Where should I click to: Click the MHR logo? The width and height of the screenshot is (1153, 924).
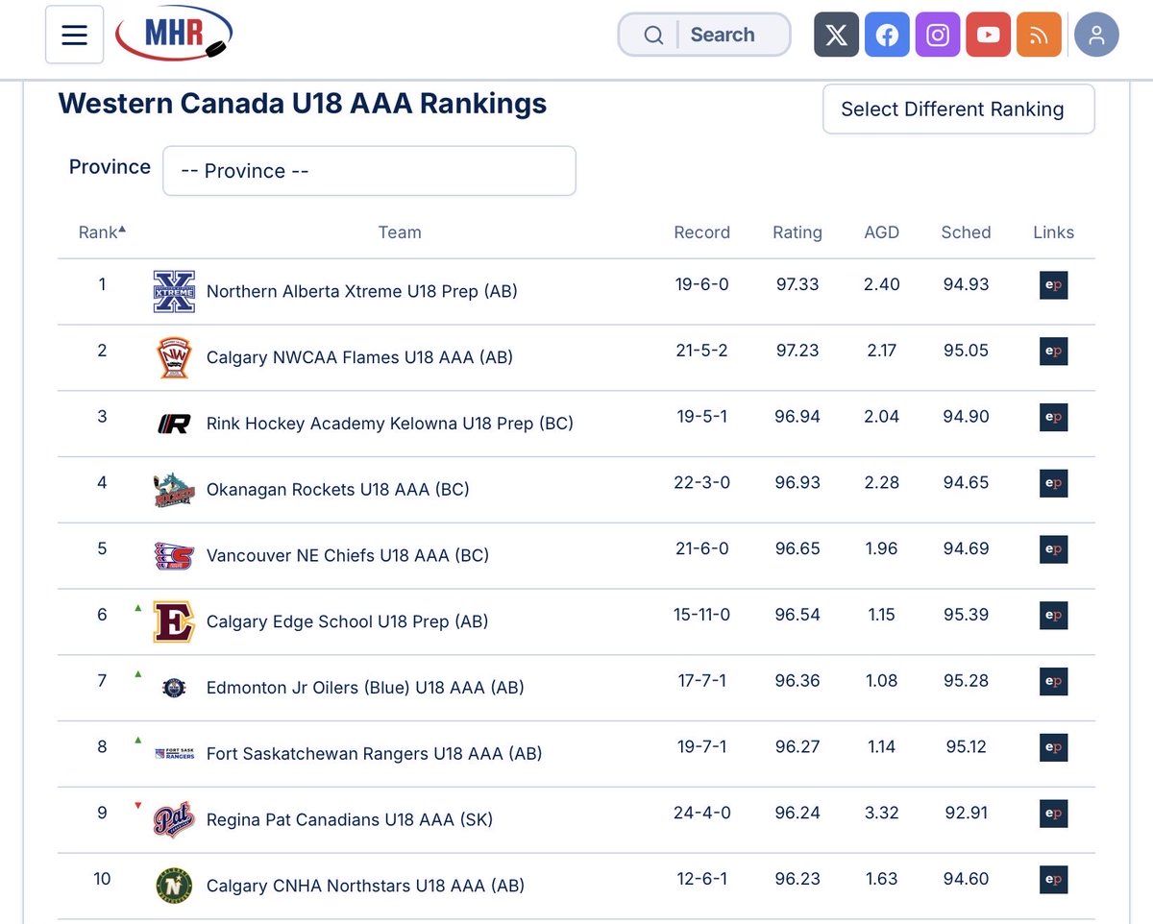[174, 35]
